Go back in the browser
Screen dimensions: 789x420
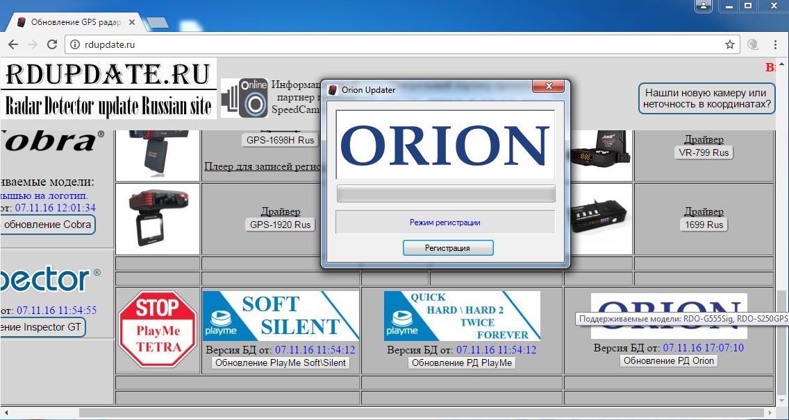tap(13, 45)
